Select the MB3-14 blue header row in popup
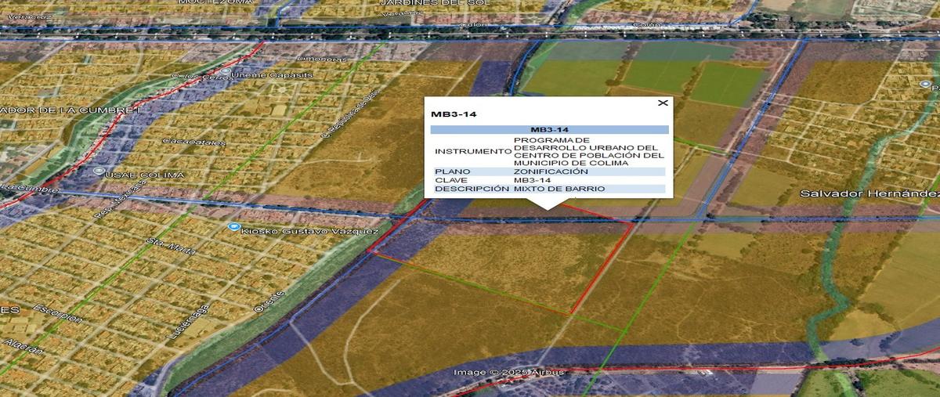The image size is (940, 397). coord(549,129)
